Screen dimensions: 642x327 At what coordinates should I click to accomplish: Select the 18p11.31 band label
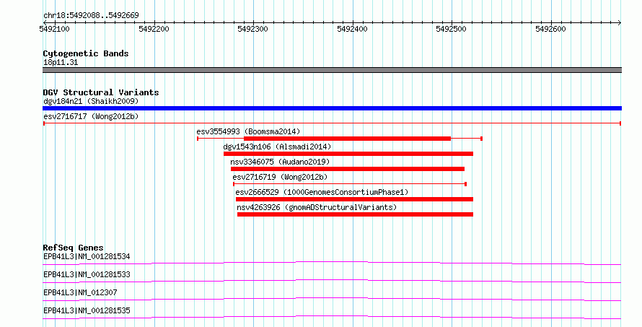[x=61, y=62]
